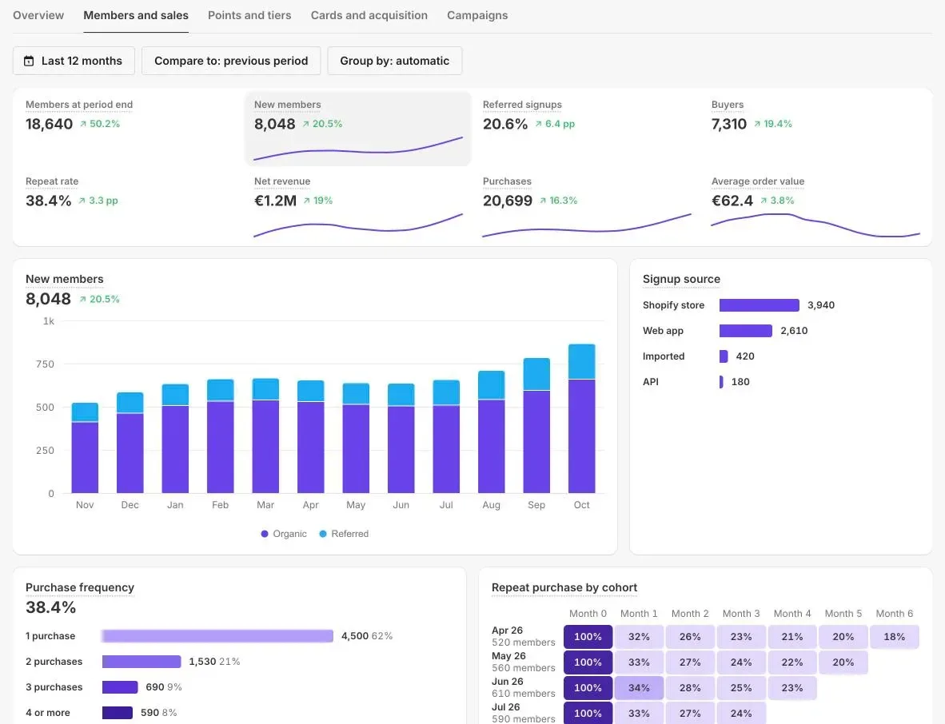The width and height of the screenshot is (945, 724).
Task: Click the Organic legend purple dot
Action: 265,534
